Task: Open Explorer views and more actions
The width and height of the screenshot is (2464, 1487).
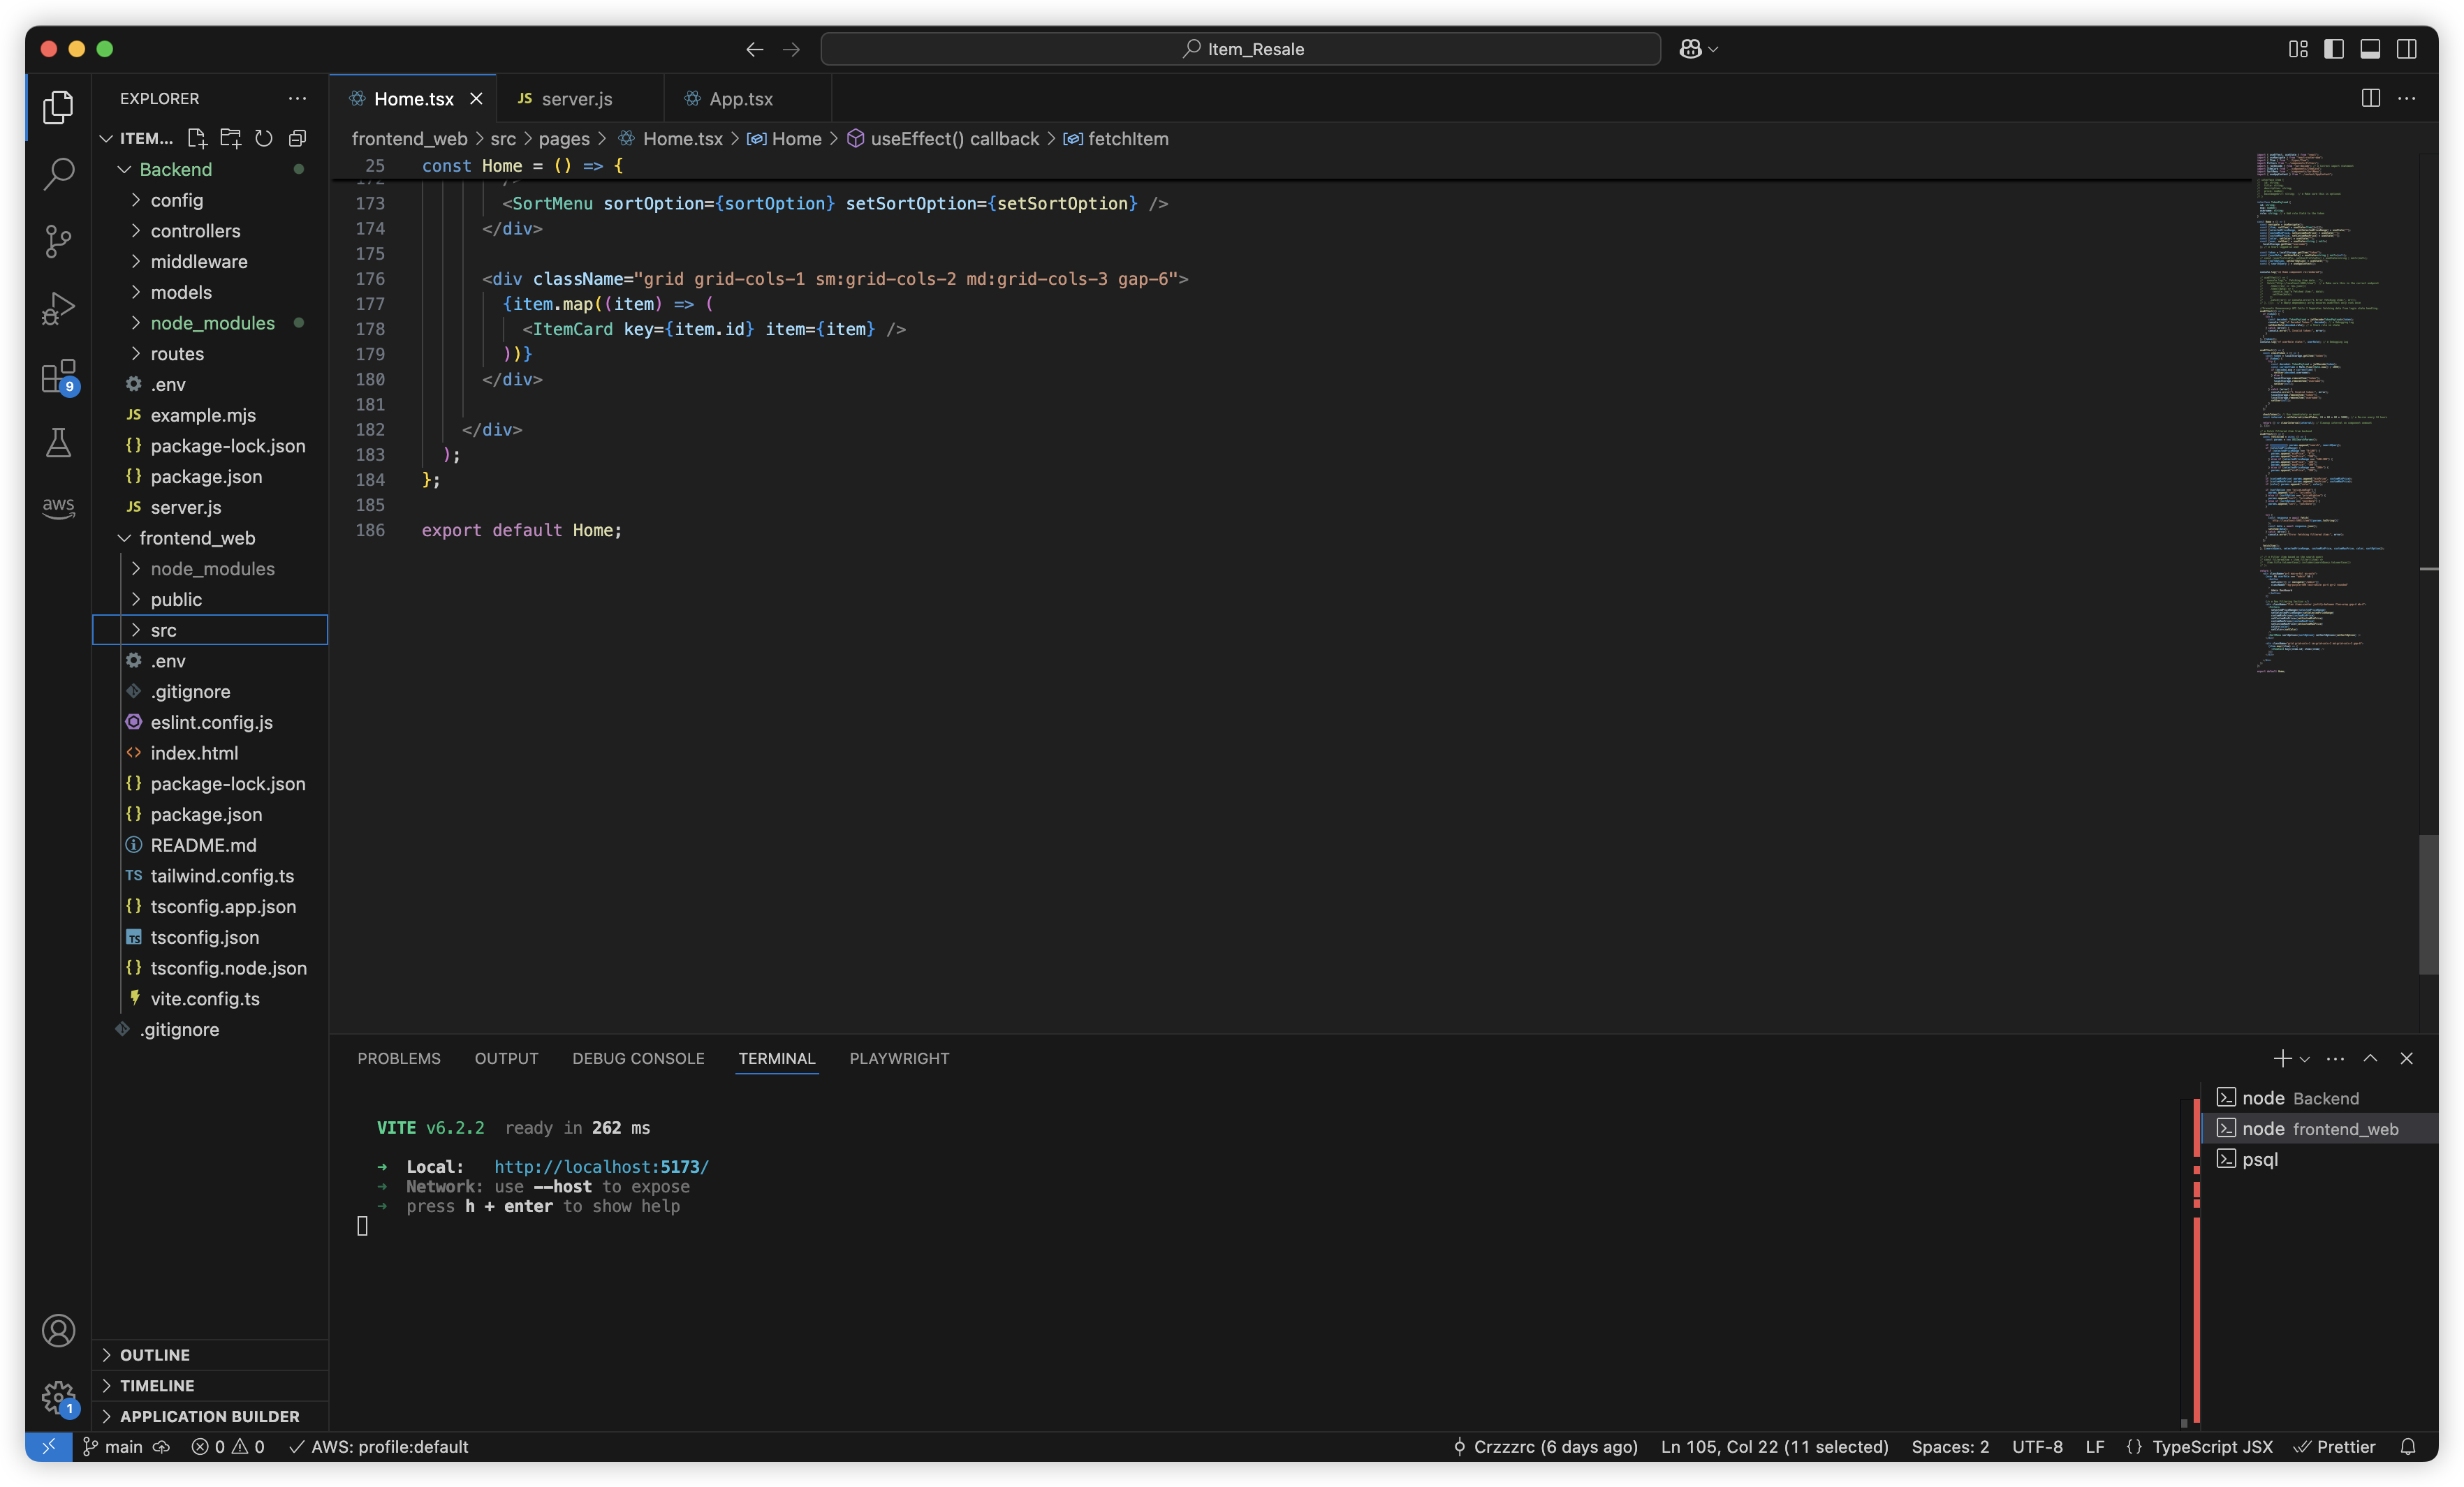Action: coord(297,98)
